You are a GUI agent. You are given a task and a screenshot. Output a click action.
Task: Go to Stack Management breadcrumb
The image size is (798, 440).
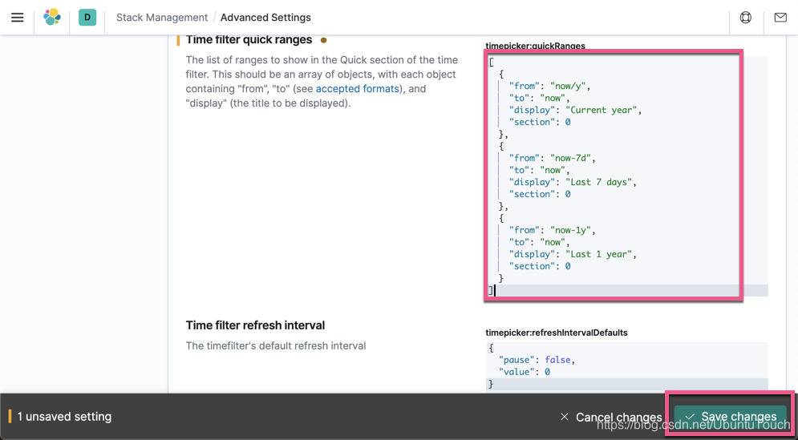coord(162,18)
